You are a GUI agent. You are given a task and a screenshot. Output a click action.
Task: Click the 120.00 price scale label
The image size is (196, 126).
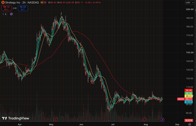190,78
